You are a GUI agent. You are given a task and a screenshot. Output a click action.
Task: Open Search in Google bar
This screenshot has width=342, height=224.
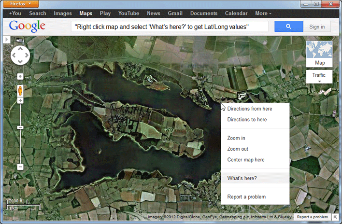click(x=38, y=14)
